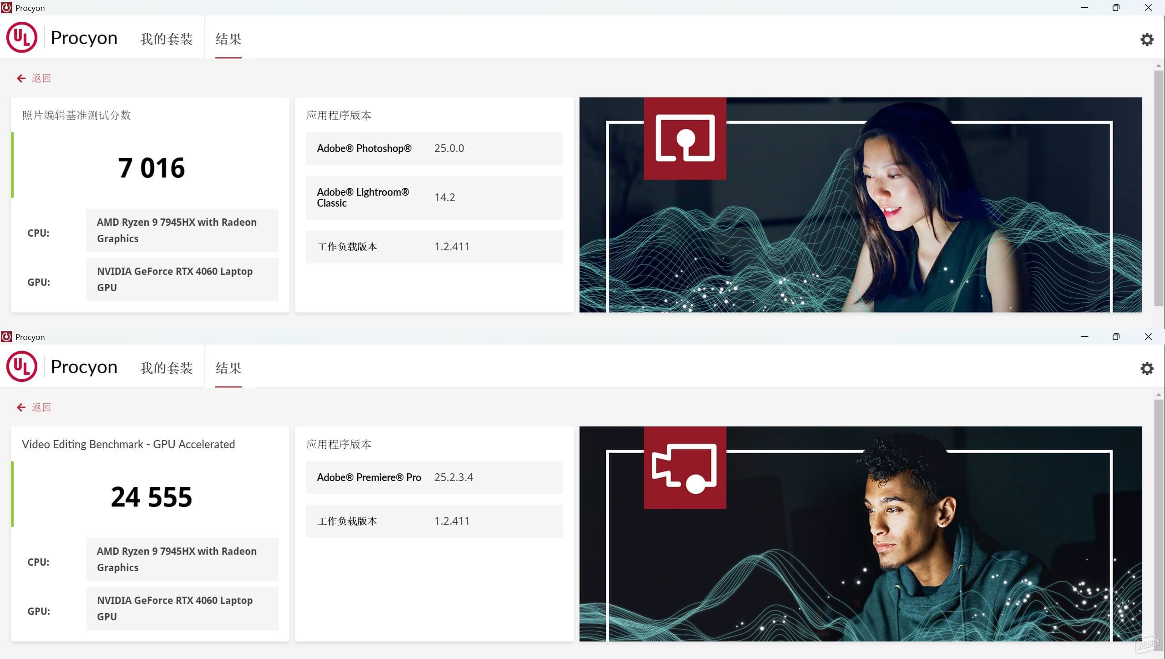Click AMD Ryzen 9 CPU value in top window
The image size is (1165, 659).
pyautogui.click(x=182, y=230)
